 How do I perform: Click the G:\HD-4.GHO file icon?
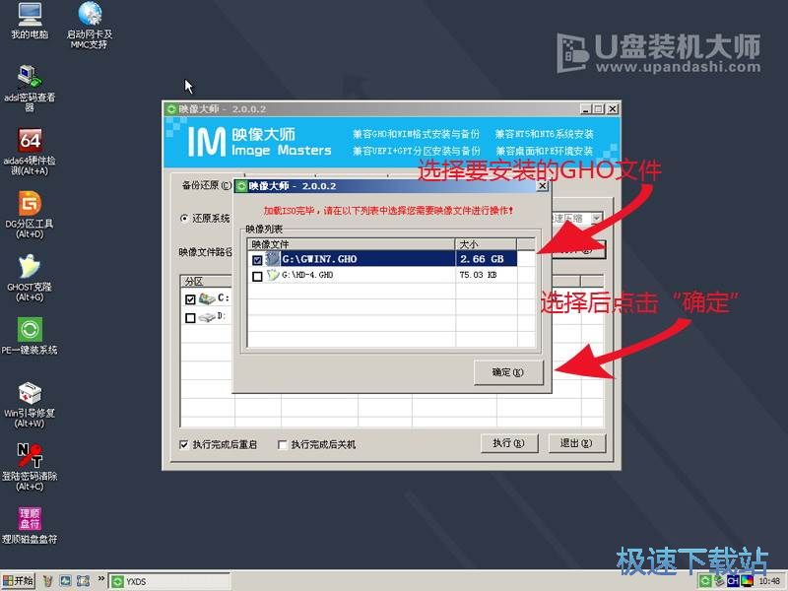point(273,275)
